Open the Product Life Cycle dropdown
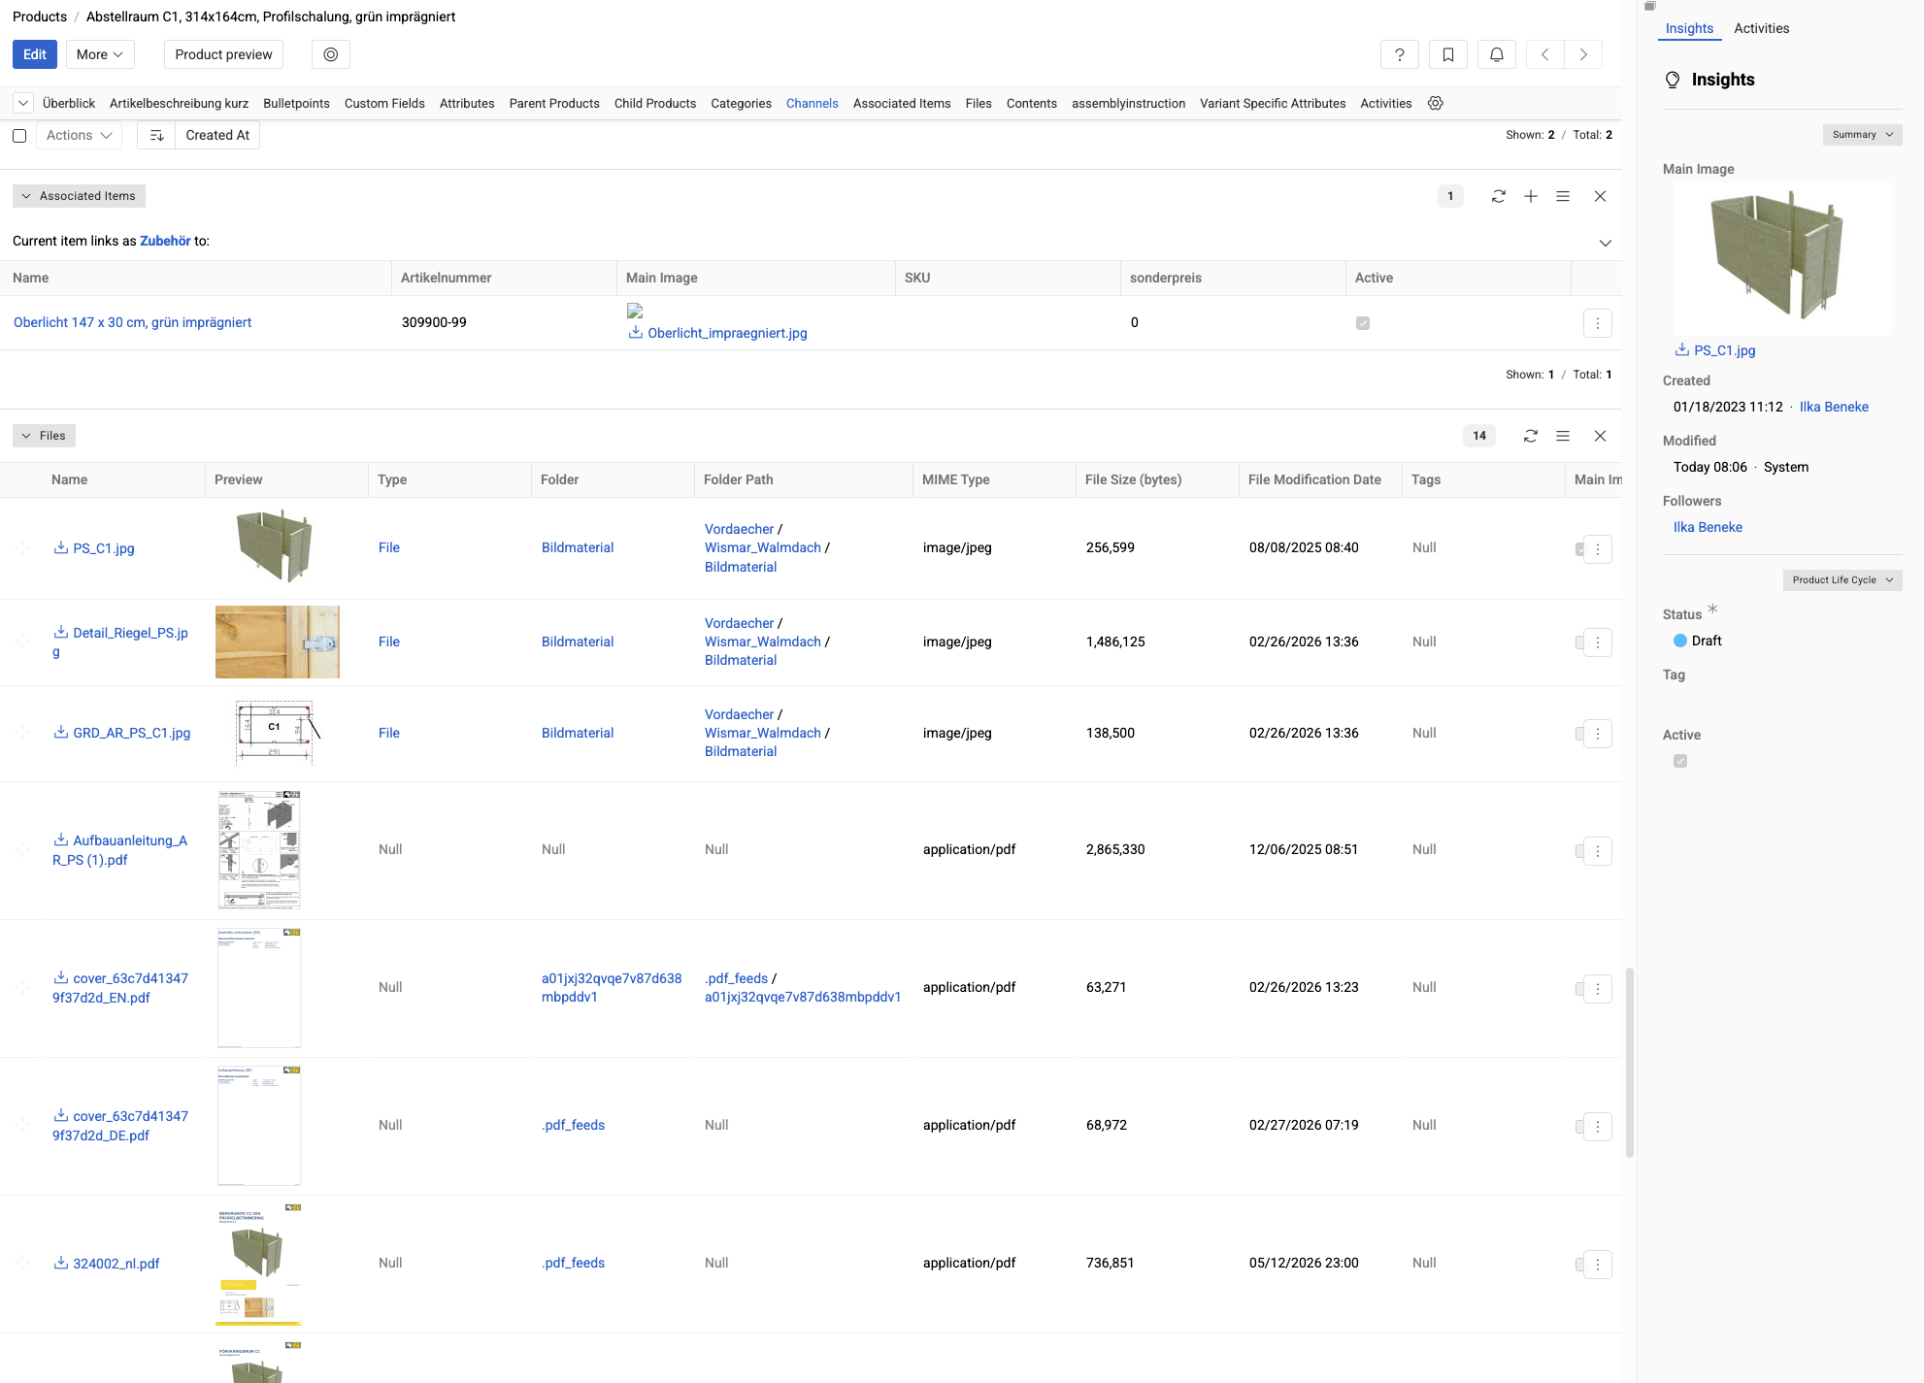This screenshot has width=1924, height=1383. pyautogui.click(x=1842, y=580)
